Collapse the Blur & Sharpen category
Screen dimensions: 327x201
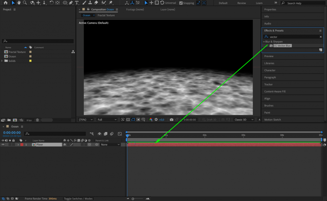click(264, 42)
